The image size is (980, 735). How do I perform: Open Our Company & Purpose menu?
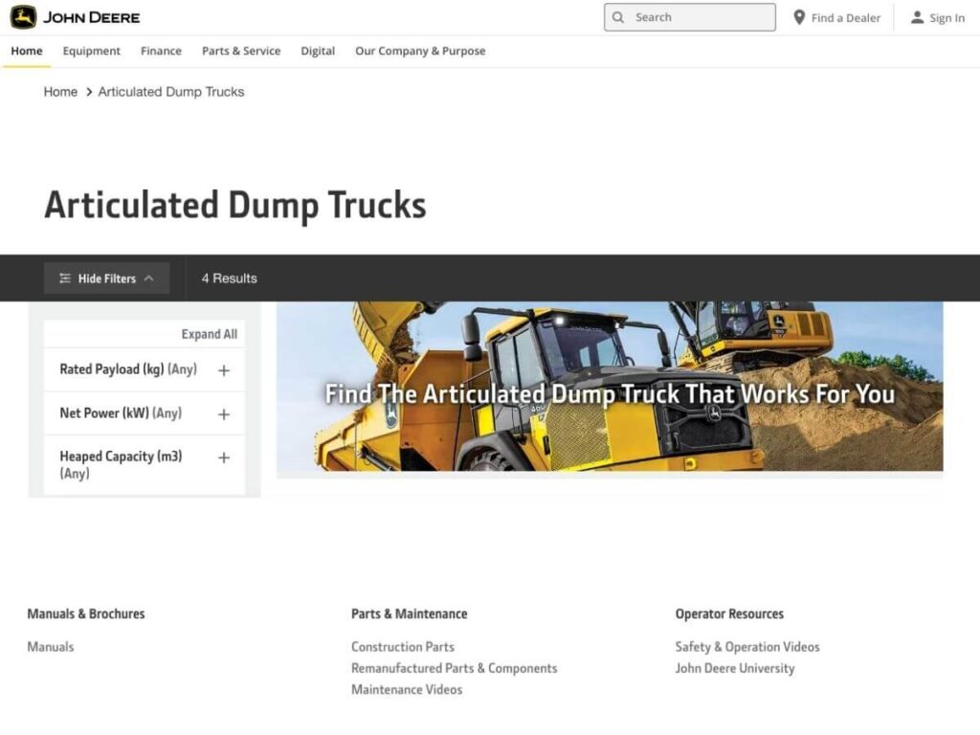click(420, 52)
